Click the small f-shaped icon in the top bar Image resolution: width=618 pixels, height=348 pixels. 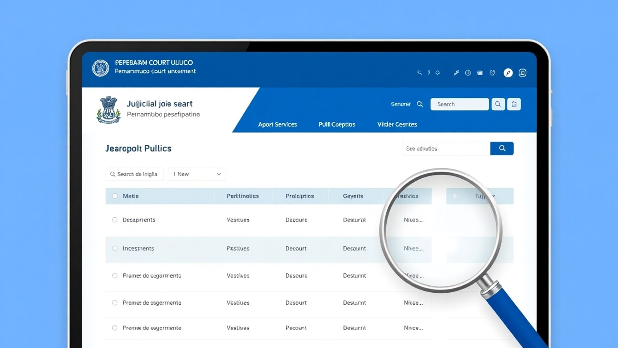(429, 73)
